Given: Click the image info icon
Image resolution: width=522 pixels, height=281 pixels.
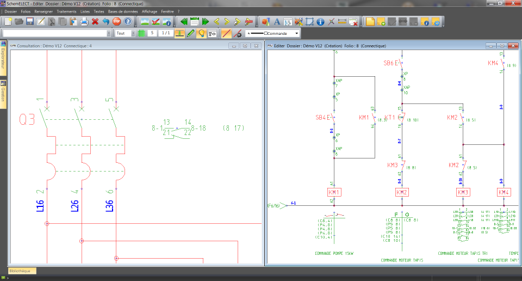Looking at the screenshot, I should click(x=167, y=22).
